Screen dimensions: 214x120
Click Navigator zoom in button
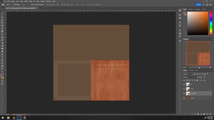coord(210,67)
